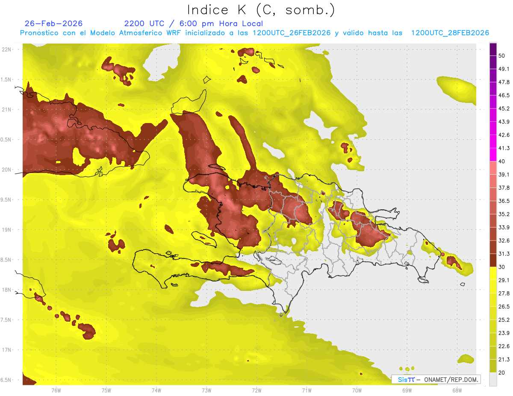513x396 pixels.
Task: Click the colour bar value 22.6
Action: point(504,346)
